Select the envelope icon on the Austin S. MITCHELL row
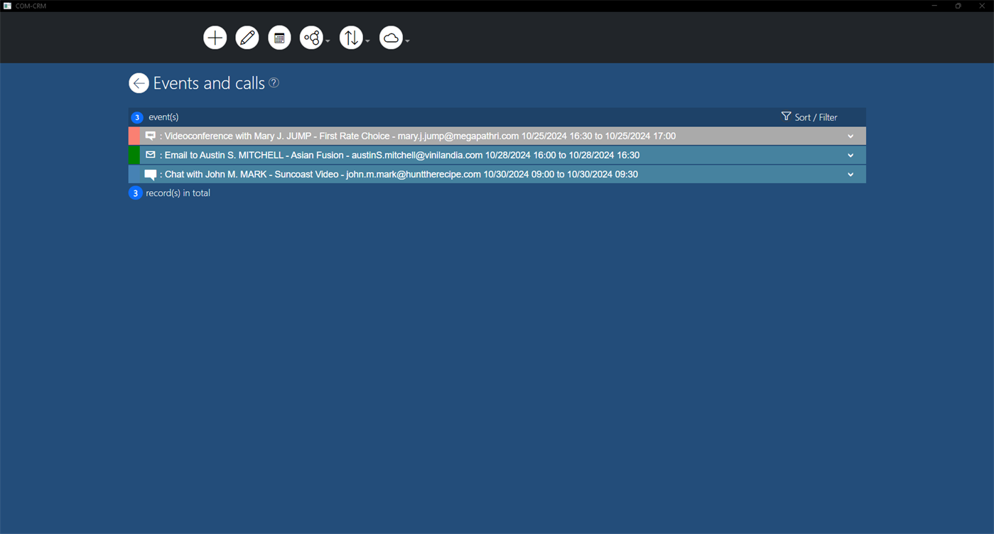Image resolution: width=994 pixels, height=534 pixels. point(150,154)
